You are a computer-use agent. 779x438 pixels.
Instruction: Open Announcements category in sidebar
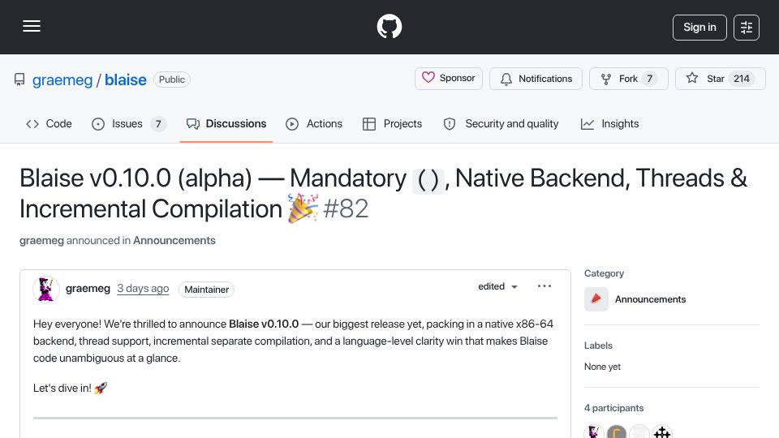[650, 299]
